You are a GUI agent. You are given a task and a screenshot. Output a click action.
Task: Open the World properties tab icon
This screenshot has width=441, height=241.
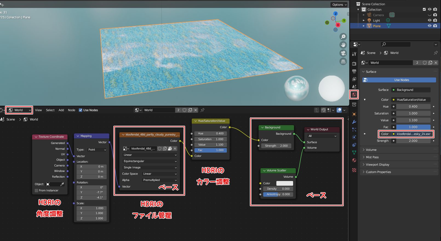pyautogui.click(x=354, y=94)
